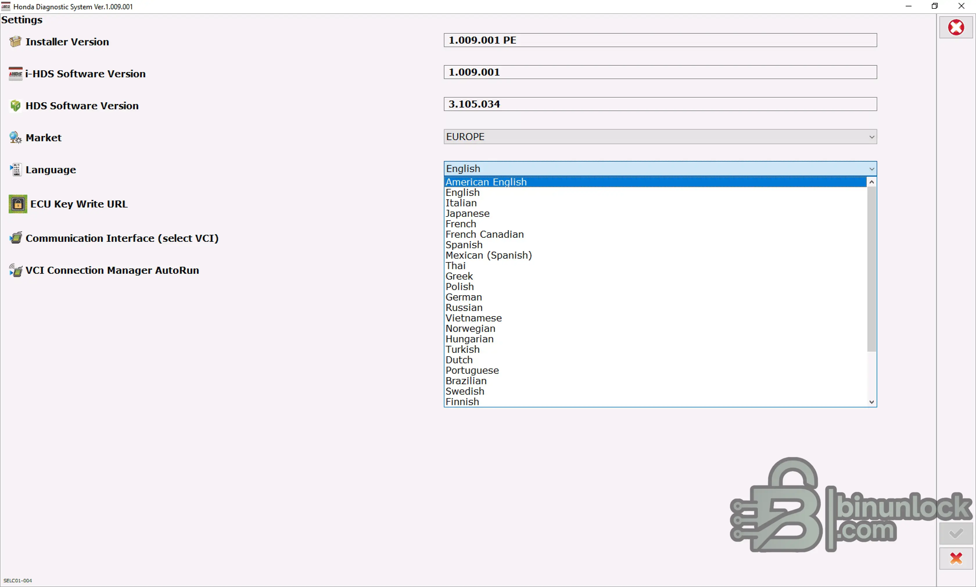The height and width of the screenshot is (587, 976).
Task: Click the Market globe icon
Action: (15, 138)
